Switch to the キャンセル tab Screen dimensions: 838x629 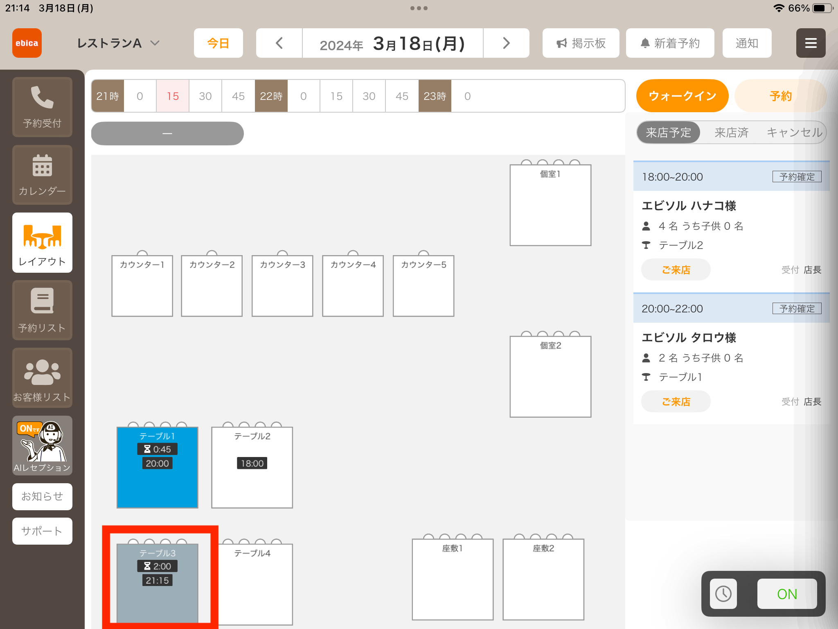click(x=794, y=132)
